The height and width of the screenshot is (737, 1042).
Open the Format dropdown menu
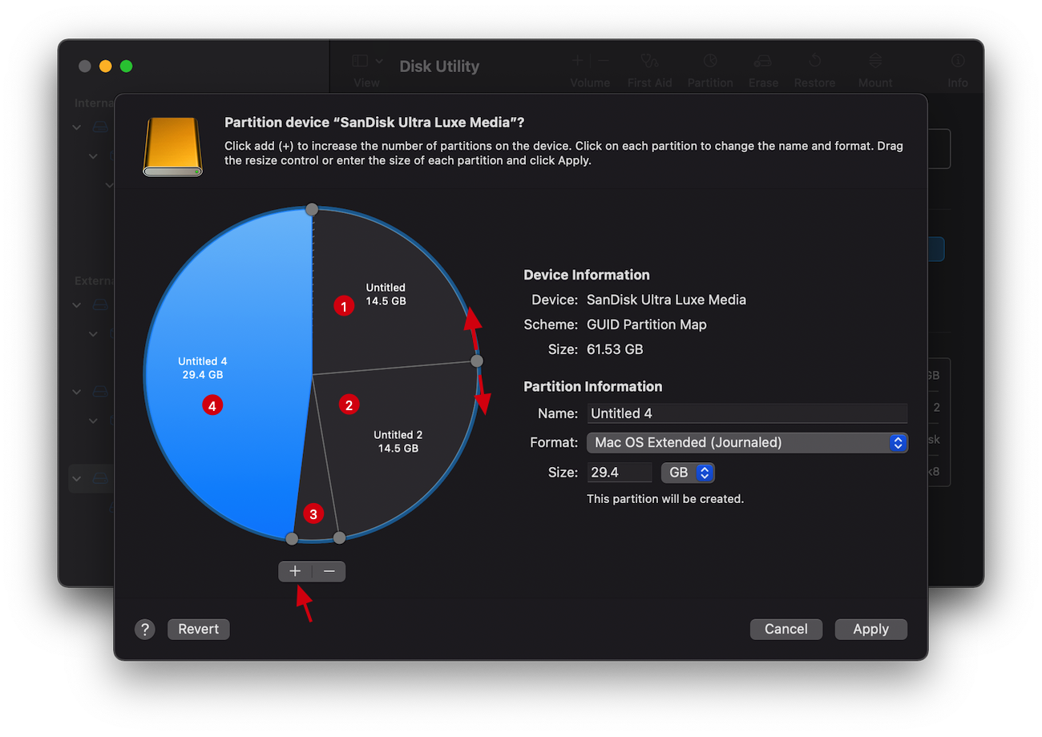click(747, 442)
